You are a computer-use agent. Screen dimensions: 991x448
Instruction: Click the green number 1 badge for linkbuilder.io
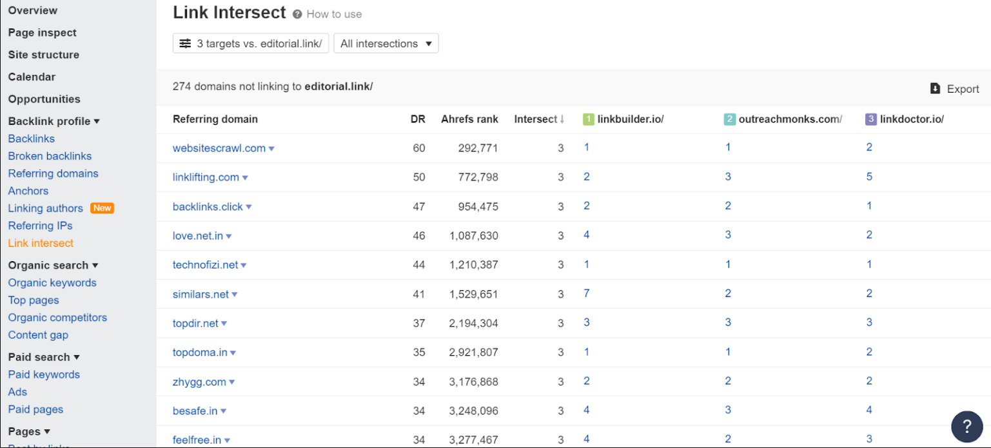[x=588, y=119]
